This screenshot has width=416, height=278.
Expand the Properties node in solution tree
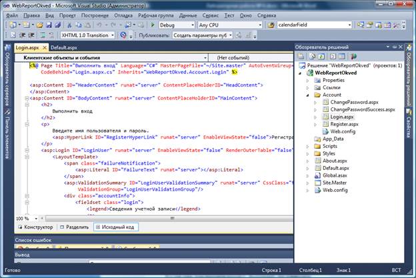(x=307, y=81)
